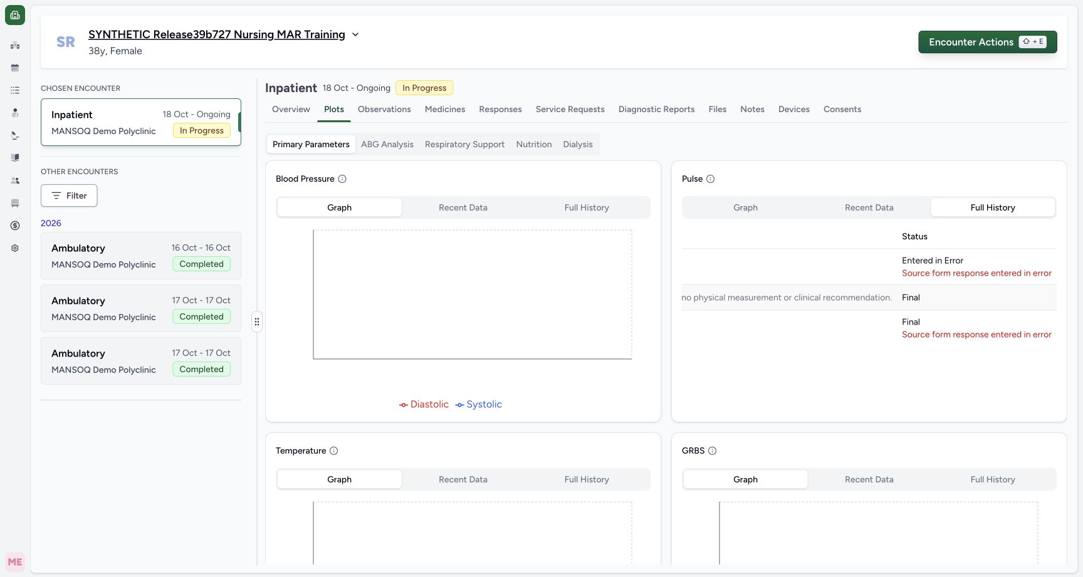1083x577 pixels.
Task: Open the users group sidebar icon
Action: 15,180
